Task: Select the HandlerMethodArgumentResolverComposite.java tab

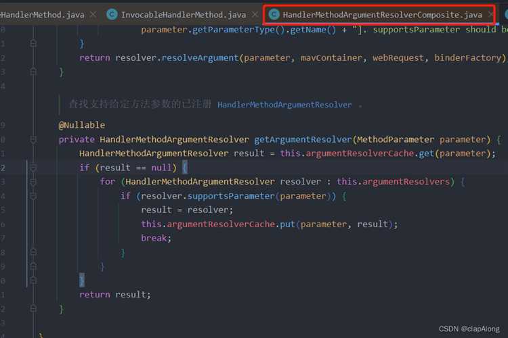Action: click(382, 15)
